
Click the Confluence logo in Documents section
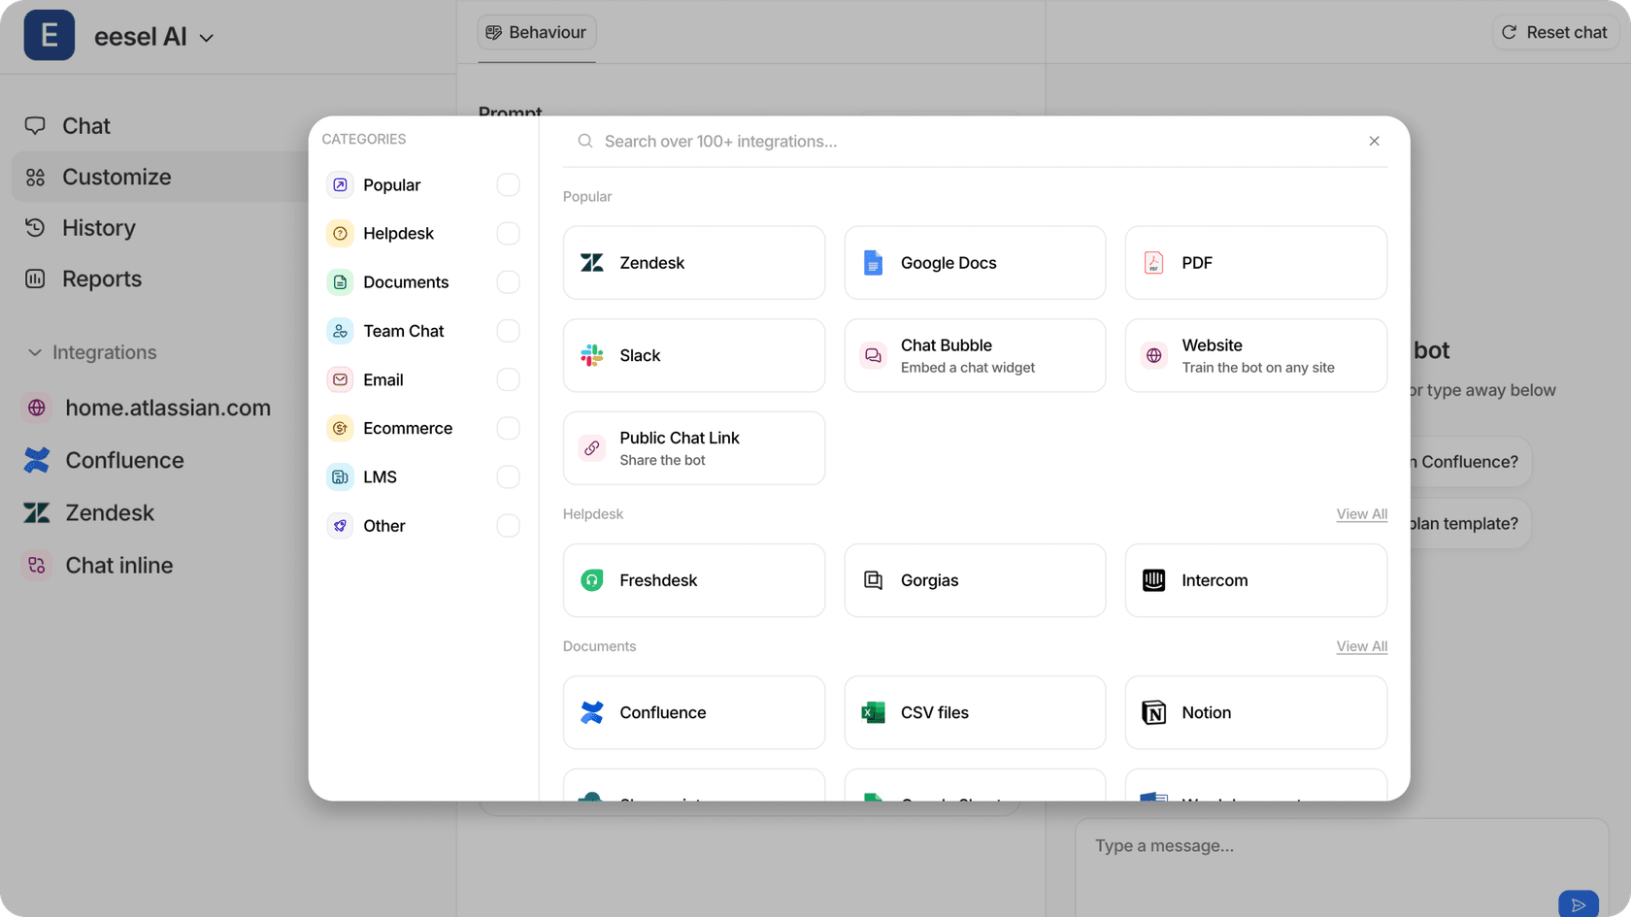(592, 712)
